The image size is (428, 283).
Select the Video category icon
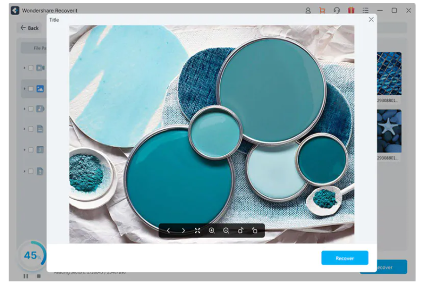pyautogui.click(x=41, y=68)
